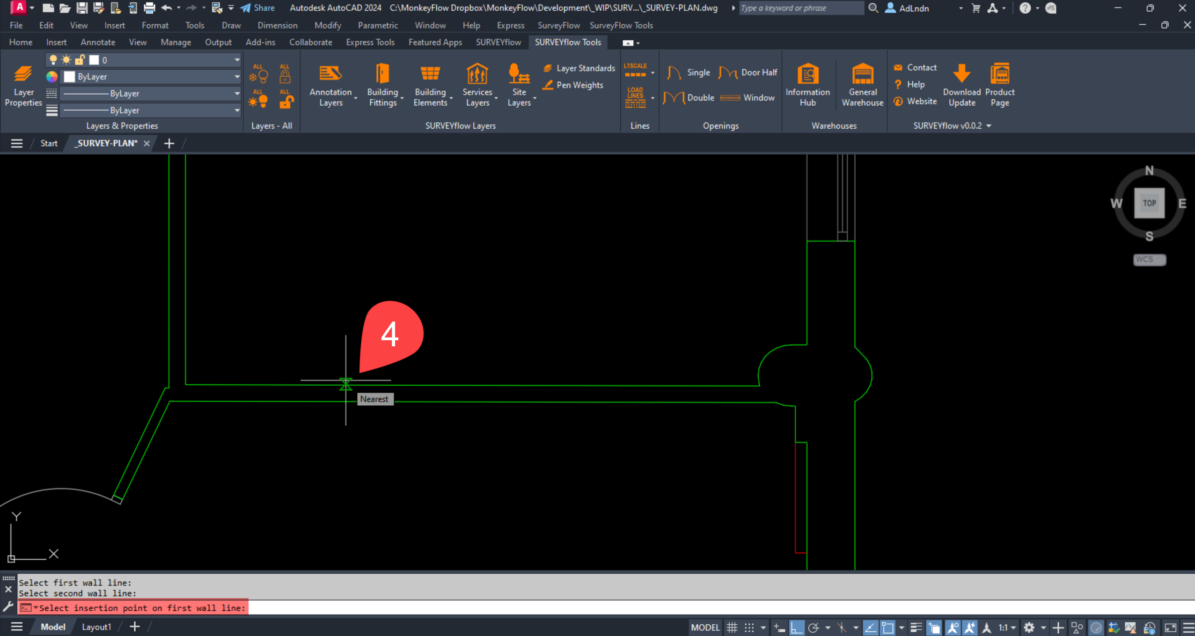
Task: Open the layer color swatch selector
Action: coord(51,76)
